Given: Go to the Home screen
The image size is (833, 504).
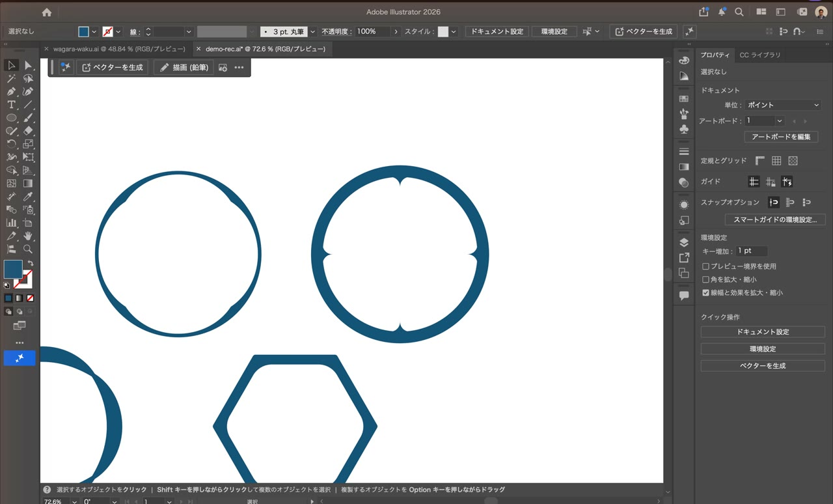Looking at the screenshot, I should point(46,12).
